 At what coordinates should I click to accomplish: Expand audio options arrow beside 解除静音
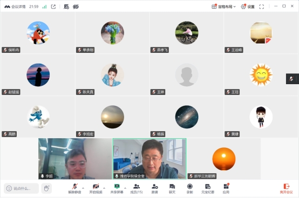click(x=83, y=188)
